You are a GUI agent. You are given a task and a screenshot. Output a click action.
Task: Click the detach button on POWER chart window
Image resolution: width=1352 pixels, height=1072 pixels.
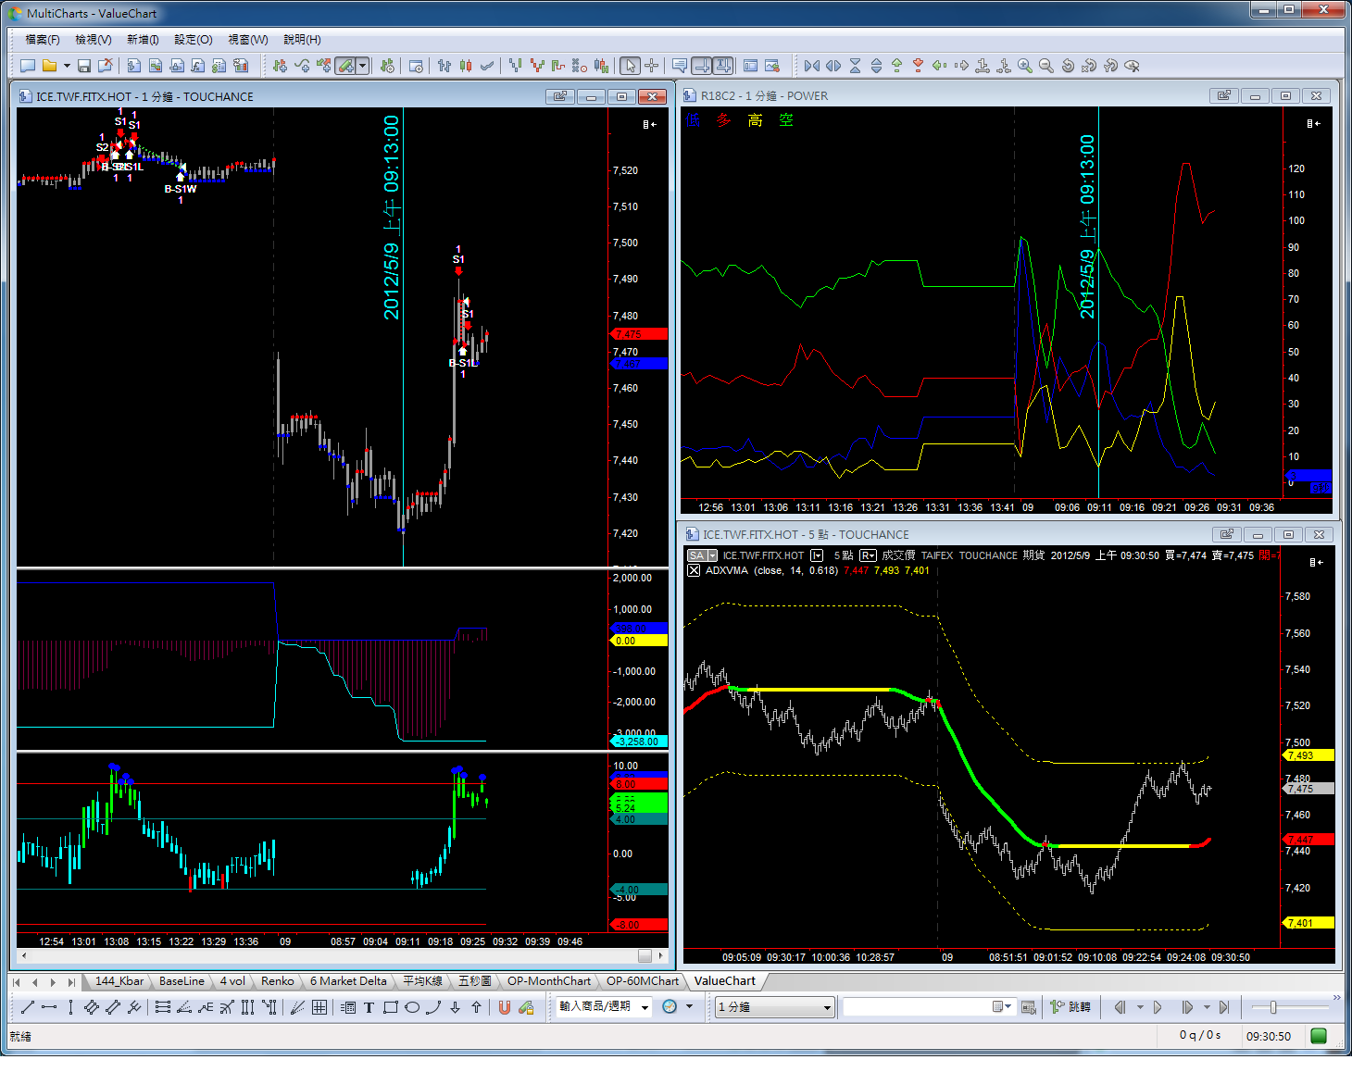point(1224,95)
